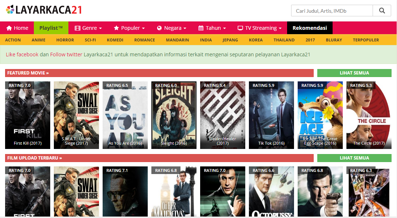Select the 2017 category
The image size is (397, 218).
click(310, 40)
